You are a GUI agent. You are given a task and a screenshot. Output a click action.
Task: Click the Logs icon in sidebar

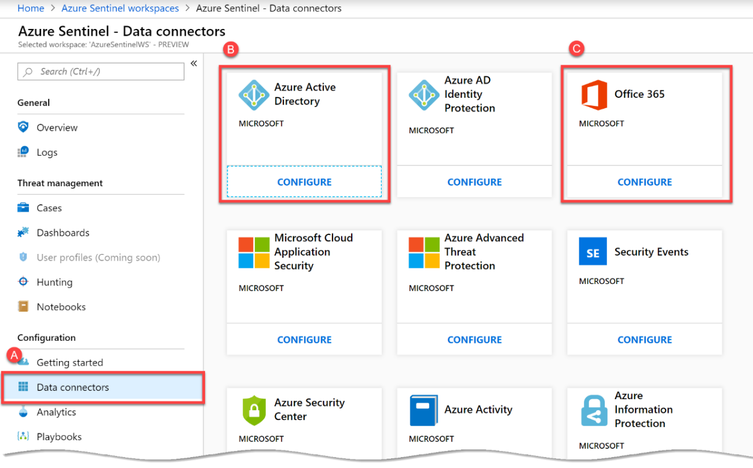point(23,152)
